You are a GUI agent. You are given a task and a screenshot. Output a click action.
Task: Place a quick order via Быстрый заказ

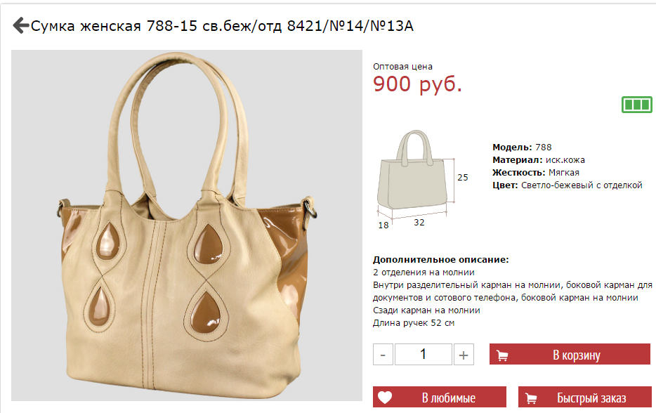tap(585, 397)
